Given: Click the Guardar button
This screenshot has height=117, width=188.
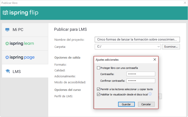Looking at the screenshot, I should click(x=126, y=104).
